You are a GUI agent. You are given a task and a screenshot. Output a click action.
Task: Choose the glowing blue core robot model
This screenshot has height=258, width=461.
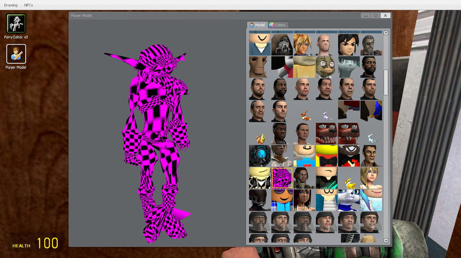[x=260, y=156]
